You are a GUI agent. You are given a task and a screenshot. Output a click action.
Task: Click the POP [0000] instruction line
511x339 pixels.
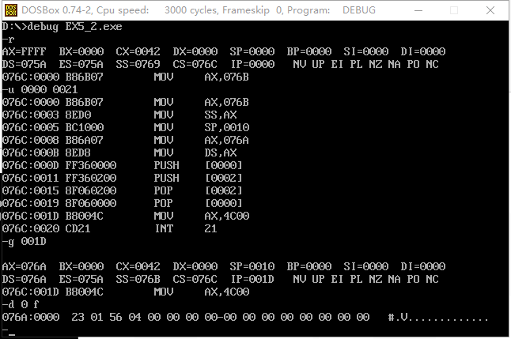tap(123, 203)
